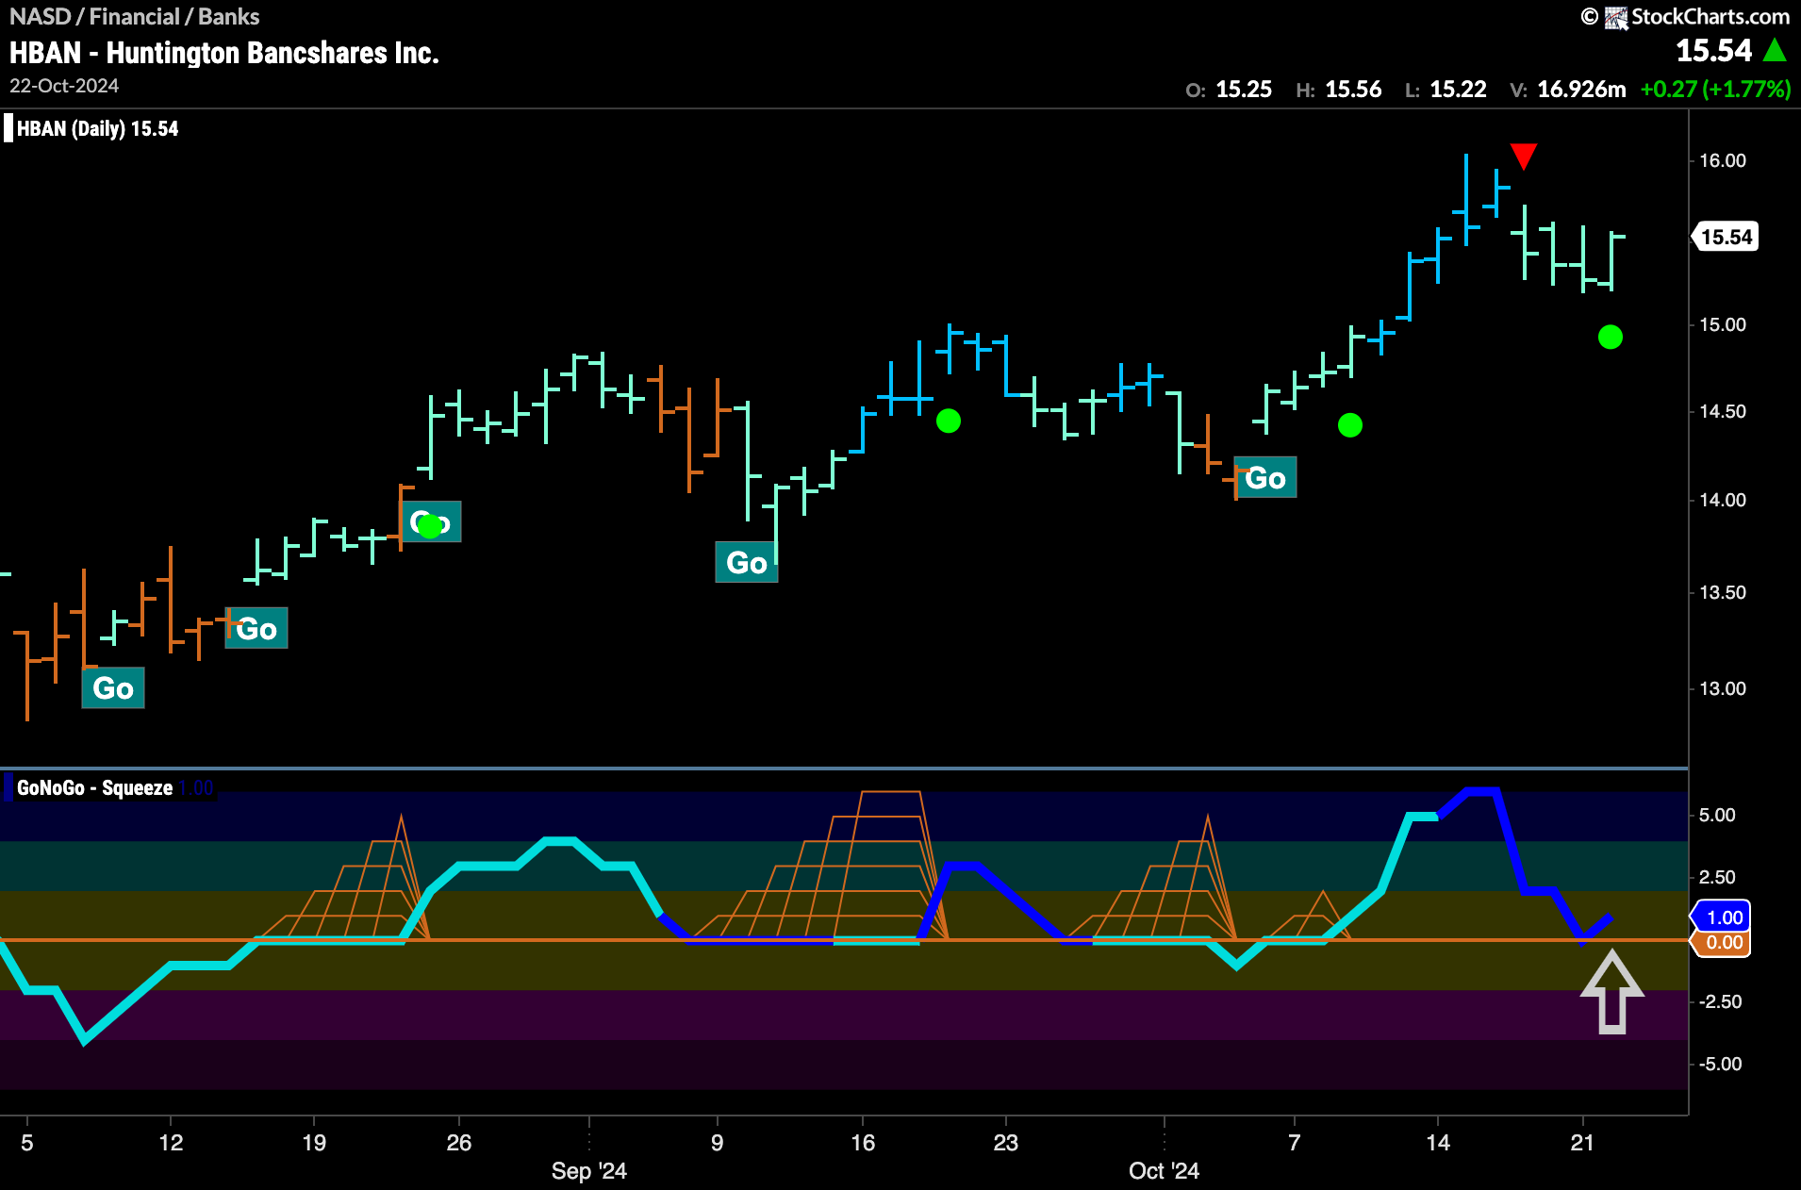The width and height of the screenshot is (1801, 1190).
Task: Click the -5.00 oscillator axis label
Action: tap(1720, 1064)
